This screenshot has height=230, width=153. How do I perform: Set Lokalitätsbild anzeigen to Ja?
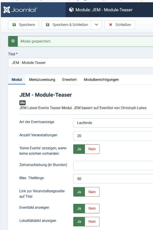79,221
